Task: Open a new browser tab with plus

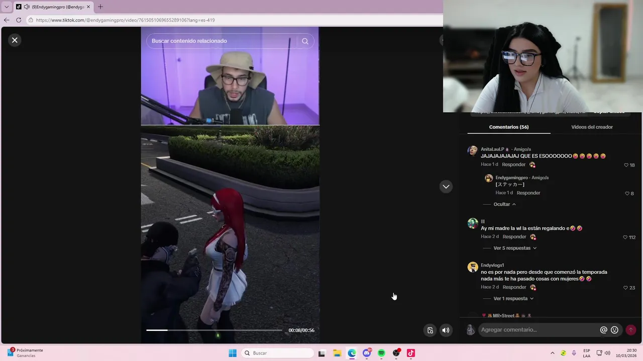Action: tap(100, 7)
